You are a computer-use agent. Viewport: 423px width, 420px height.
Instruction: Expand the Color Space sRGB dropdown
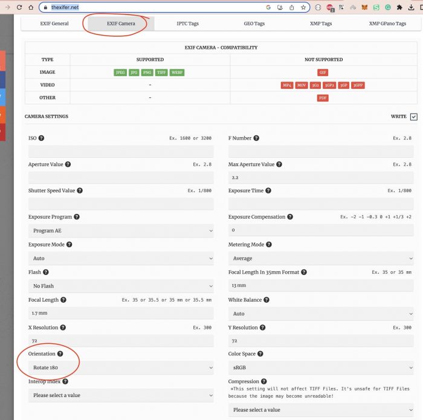[x=320, y=367]
